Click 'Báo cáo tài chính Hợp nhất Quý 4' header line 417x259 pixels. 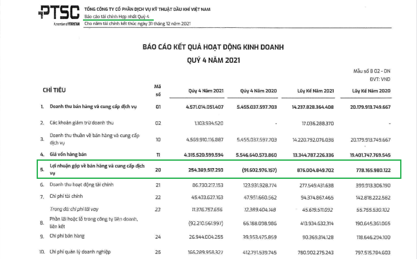(x=117, y=16)
